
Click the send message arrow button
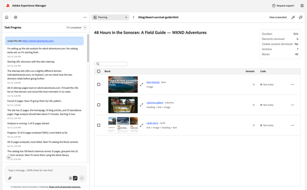click(82, 178)
